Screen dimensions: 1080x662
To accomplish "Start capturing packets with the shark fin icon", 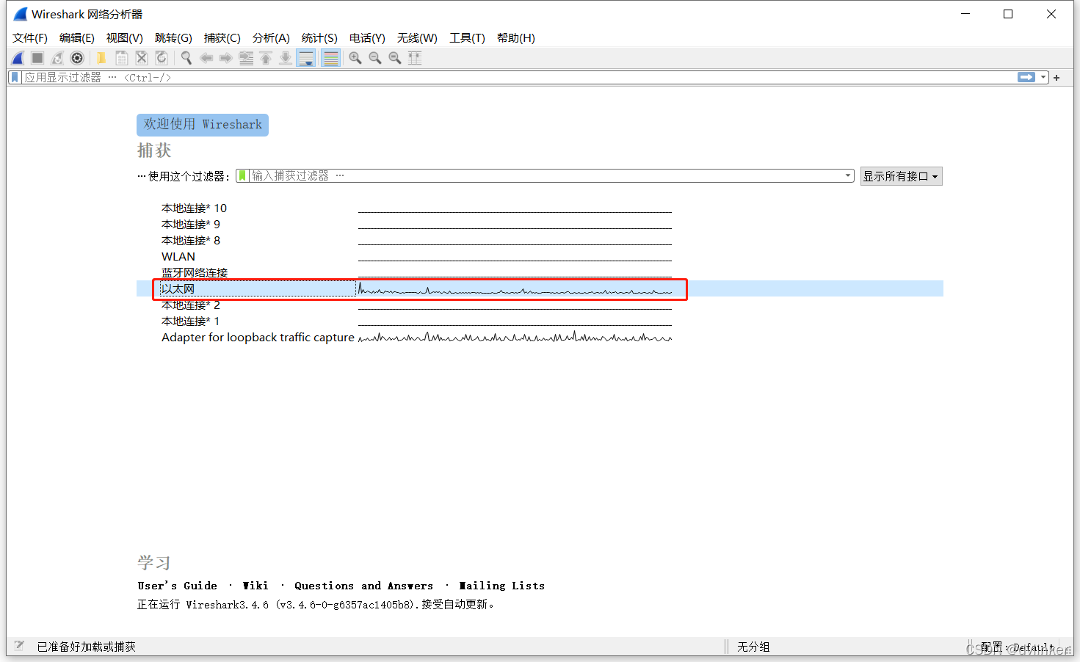I will (18, 58).
